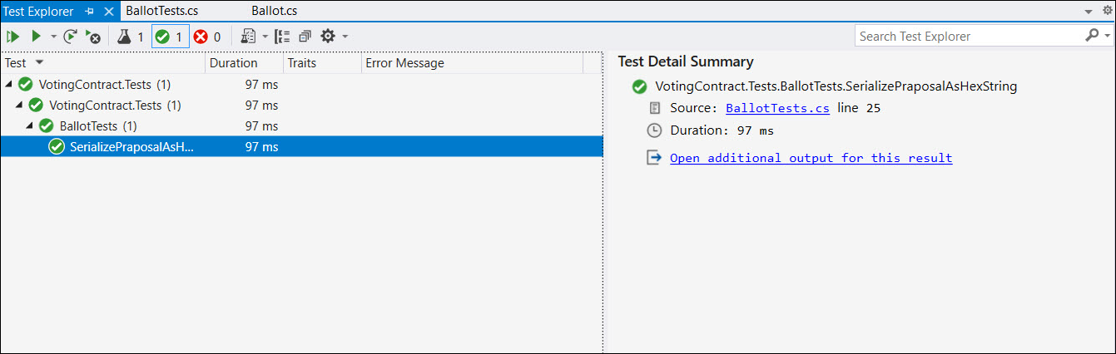
Task: Open the Run dropdown arrow
Action: pyautogui.click(x=53, y=37)
